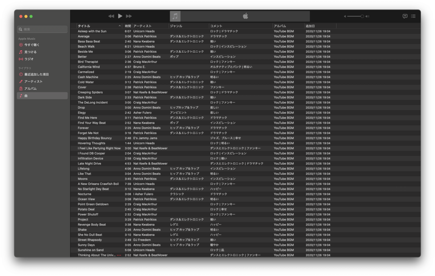The height and width of the screenshot is (276, 435).
Task: Switch to アーティスト library view
Action: pyautogui.click(x=33, y=82)
